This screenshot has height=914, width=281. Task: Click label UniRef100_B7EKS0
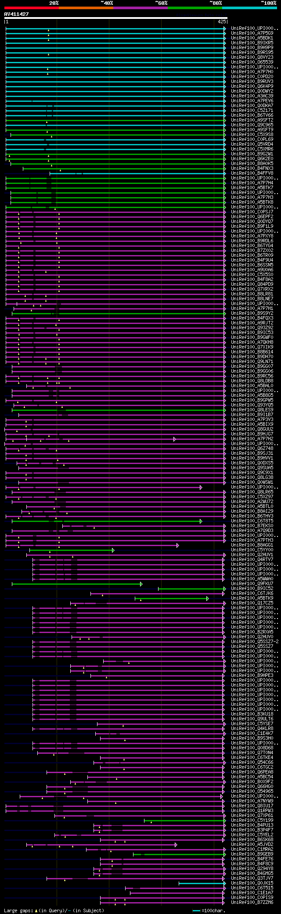[252, 525]
